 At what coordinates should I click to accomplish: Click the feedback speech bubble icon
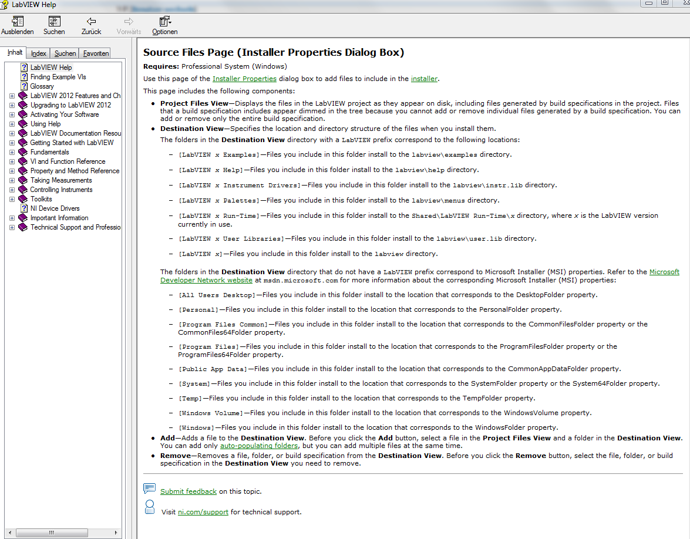coord(150,489)
